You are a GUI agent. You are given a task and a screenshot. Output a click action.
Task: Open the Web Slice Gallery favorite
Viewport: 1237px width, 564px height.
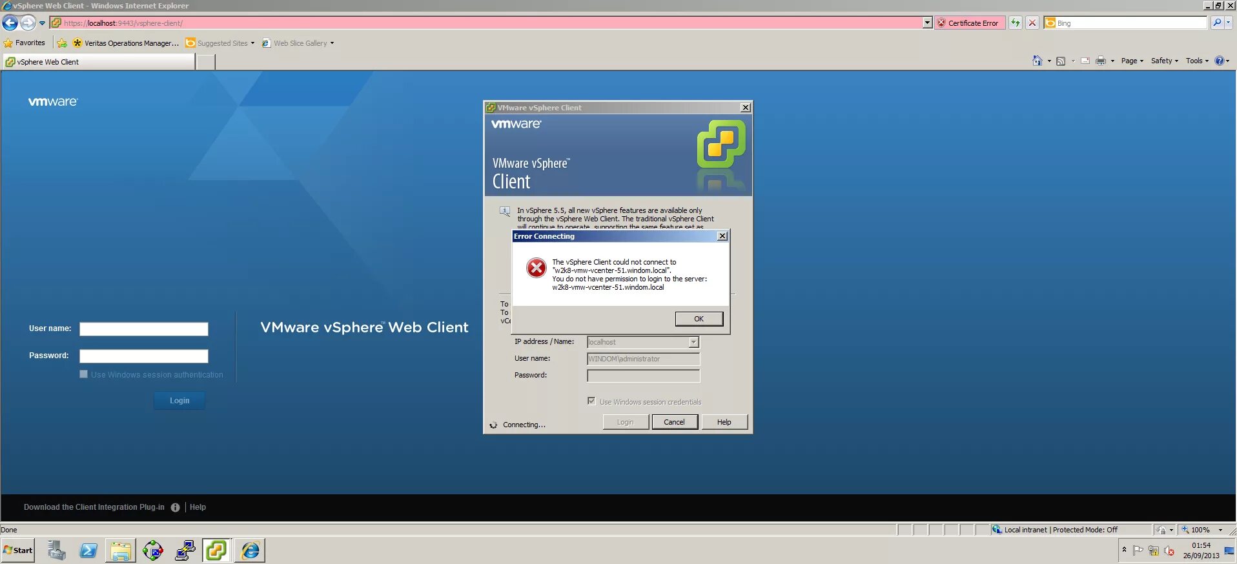298,43
